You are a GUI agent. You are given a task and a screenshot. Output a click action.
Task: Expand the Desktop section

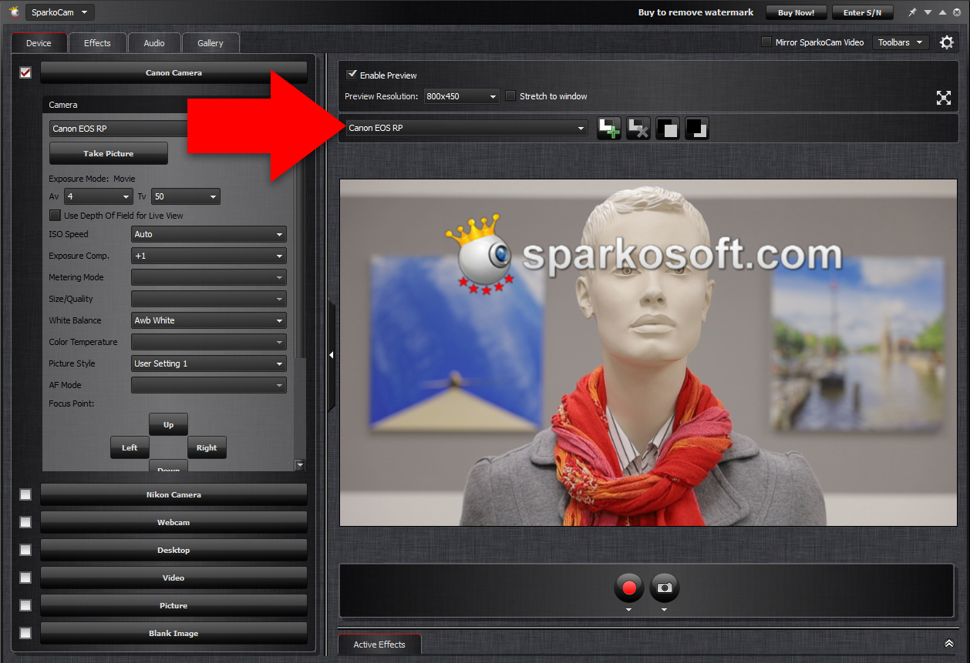pos(173,550)
